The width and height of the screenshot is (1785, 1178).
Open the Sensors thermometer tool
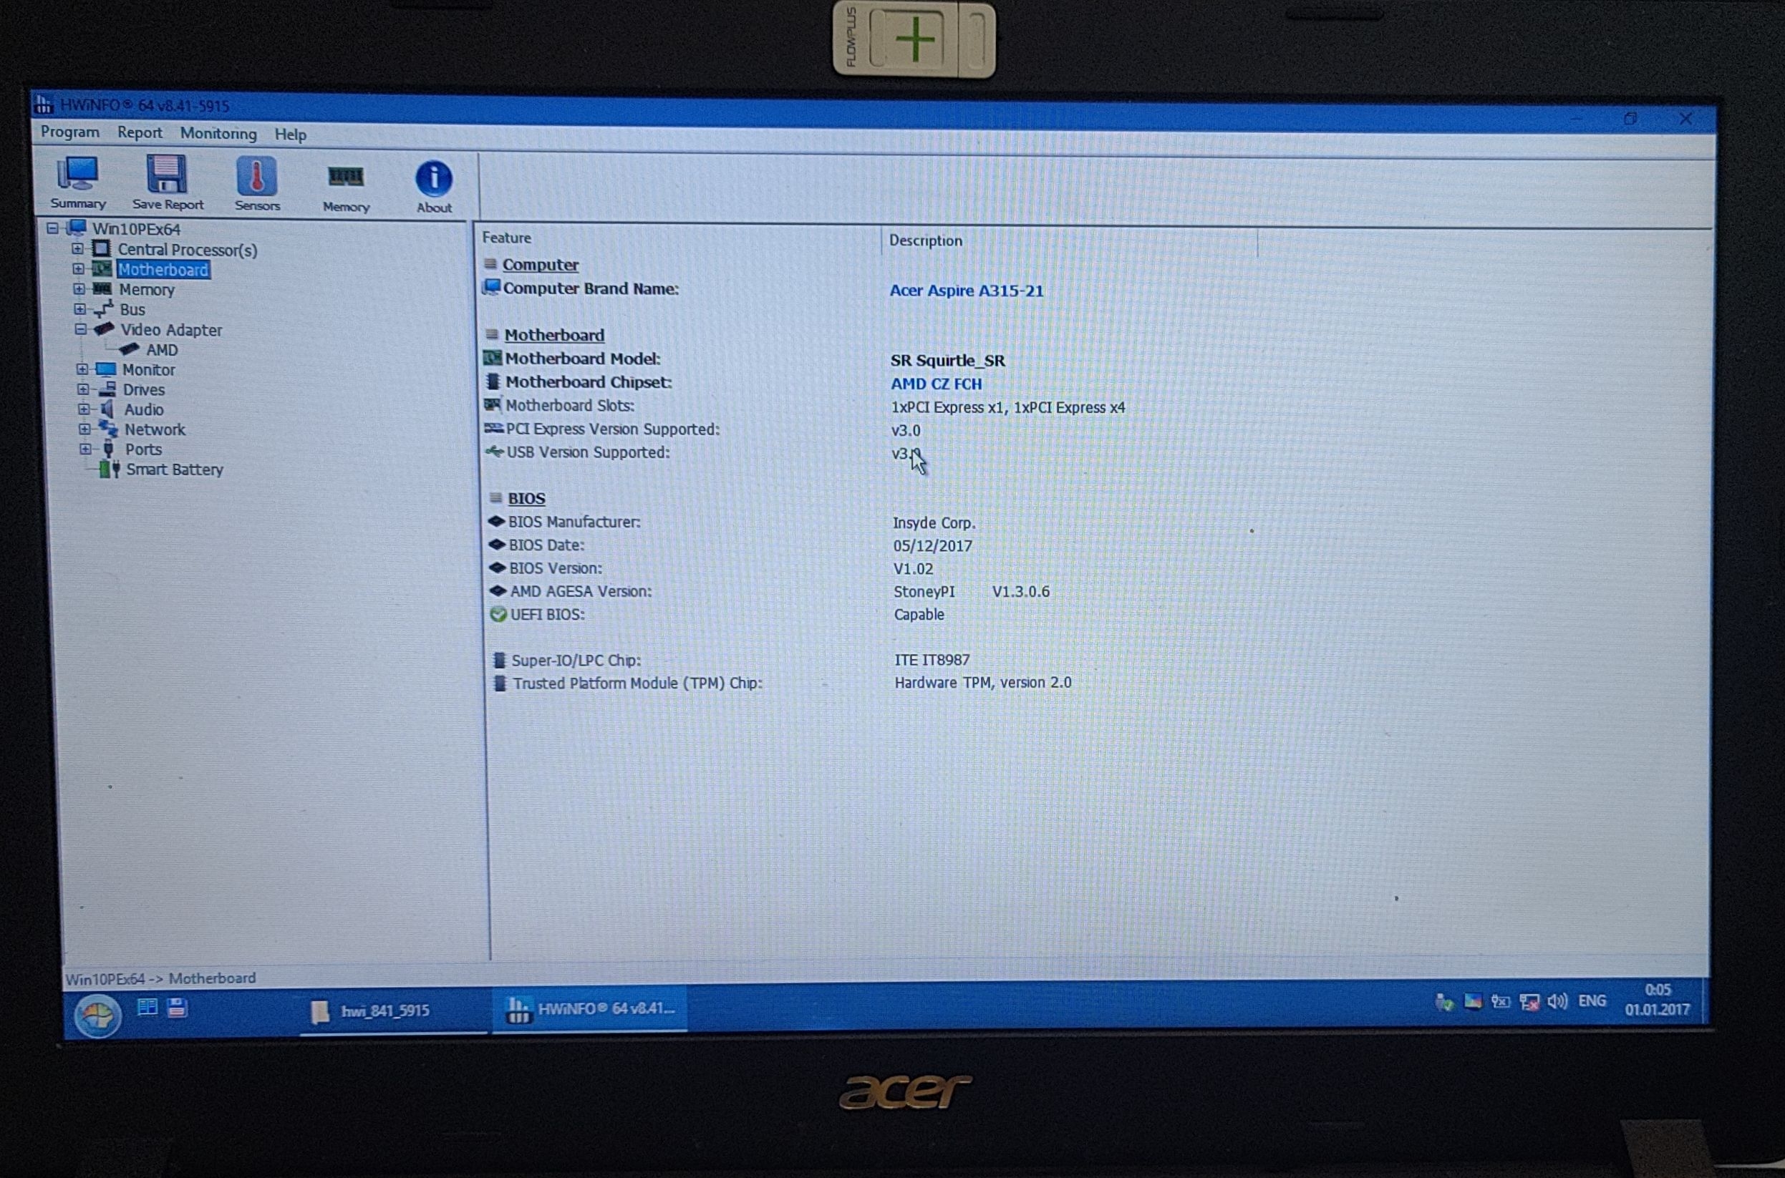pos(257,184)
